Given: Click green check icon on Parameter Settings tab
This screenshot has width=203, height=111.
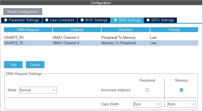Looking at the screenshot, I should point(6,20).
